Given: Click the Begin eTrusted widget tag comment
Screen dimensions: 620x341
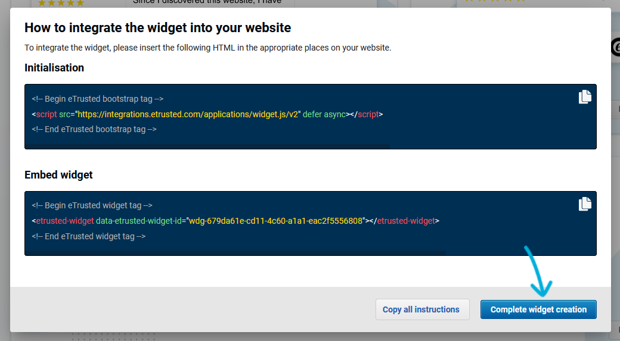Looking at the screenshot, I should (92, 206).
